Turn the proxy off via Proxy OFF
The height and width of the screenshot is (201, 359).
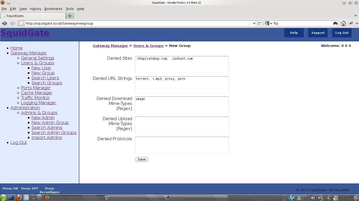29,188
